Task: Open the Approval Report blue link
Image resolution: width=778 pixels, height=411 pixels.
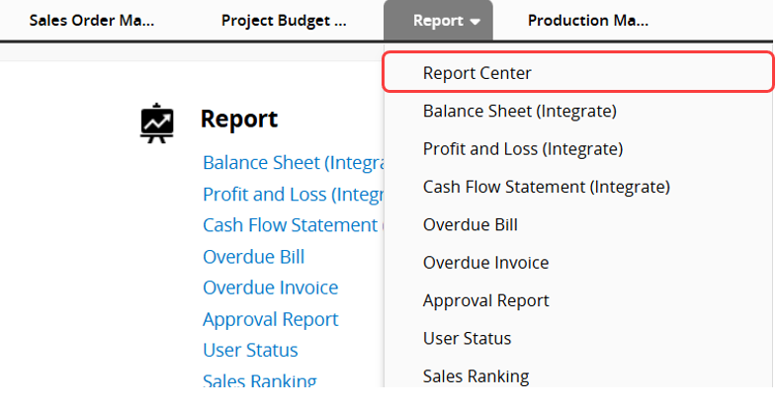Action: 270,319
